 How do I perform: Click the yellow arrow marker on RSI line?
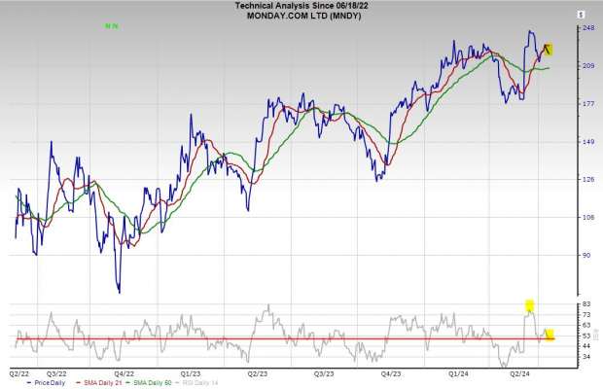click(x=550, y=335)
